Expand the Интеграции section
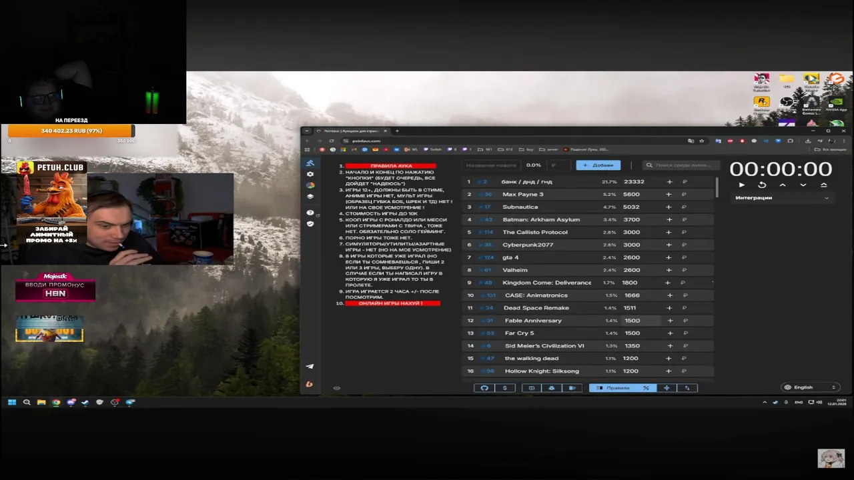The height and width of the screenshot is (480, 854). (782, 198)
